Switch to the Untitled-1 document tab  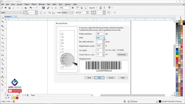pos(8,17)
